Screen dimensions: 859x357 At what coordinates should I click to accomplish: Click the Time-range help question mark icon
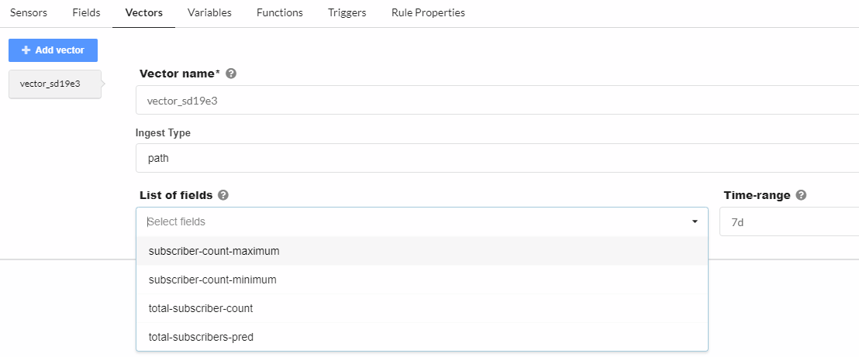pyautogui.click(x=802, y=195)
